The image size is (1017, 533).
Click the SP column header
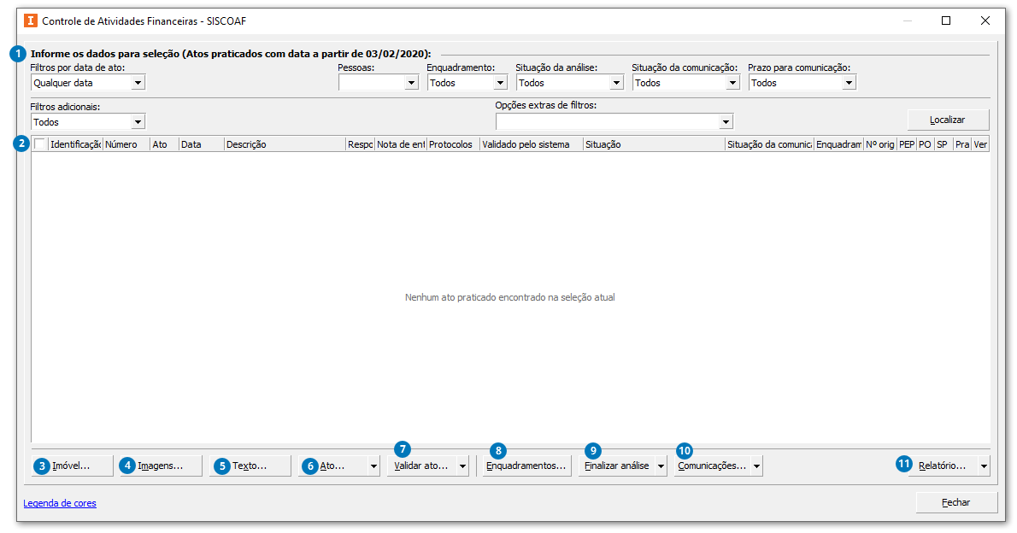click(x=943, y=144)
